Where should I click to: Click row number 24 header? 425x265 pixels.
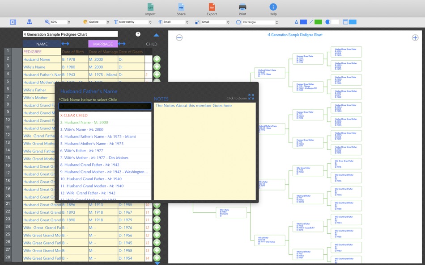[8, 227]
